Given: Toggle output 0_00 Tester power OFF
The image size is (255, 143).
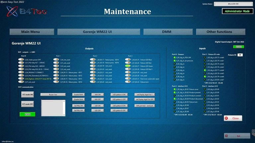Looking at the screenshot, I should [x=21, y=60].
